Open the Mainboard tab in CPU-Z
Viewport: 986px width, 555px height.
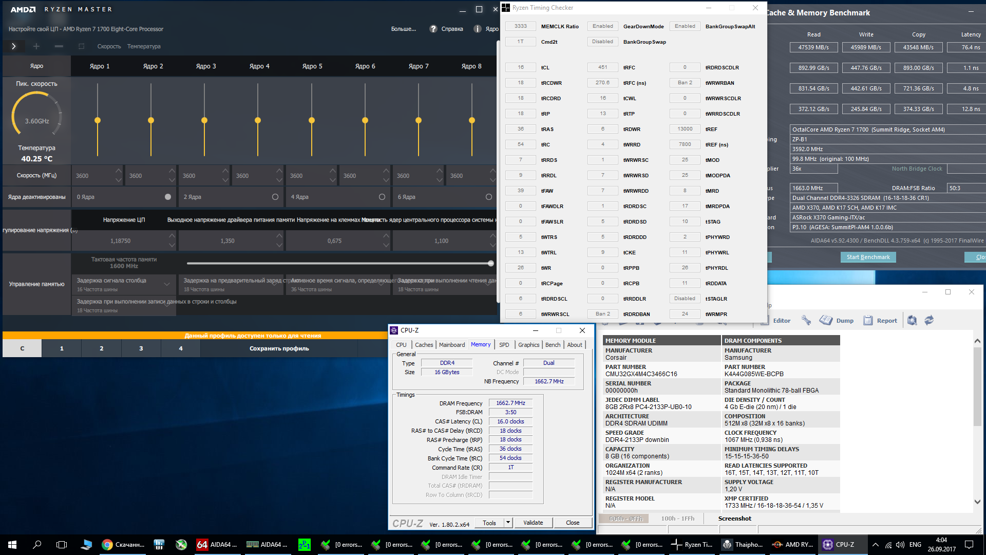(452, 345)
